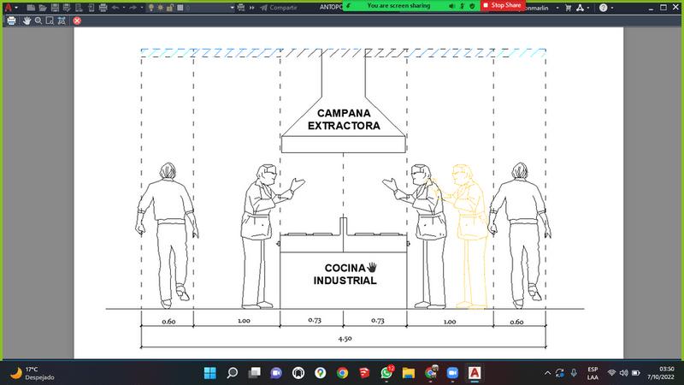Screen dimensions: 684x385
Task: Open WhatsApp in the taskbar
Action: [x=386, y=373]
